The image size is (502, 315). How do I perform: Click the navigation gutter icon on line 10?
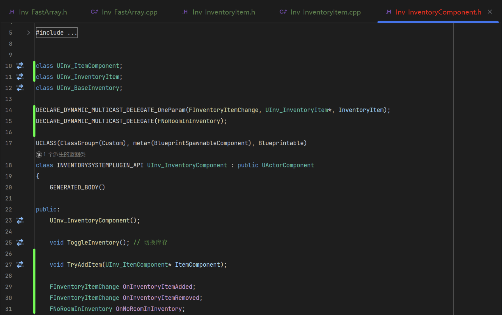20,66
